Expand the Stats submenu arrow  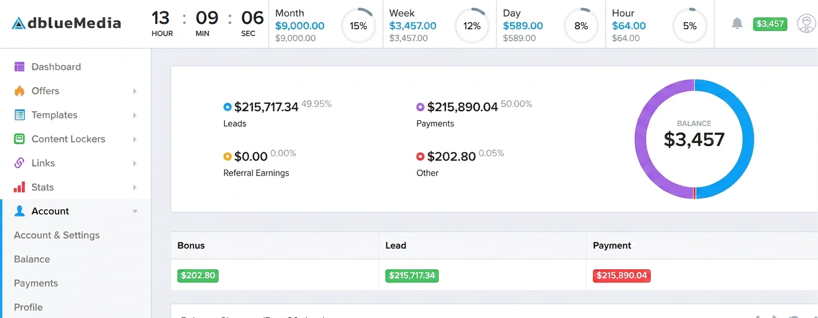coord(135,187)
